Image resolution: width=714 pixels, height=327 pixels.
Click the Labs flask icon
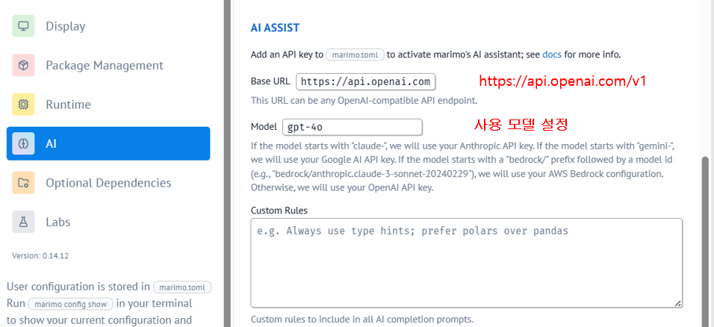23,222
